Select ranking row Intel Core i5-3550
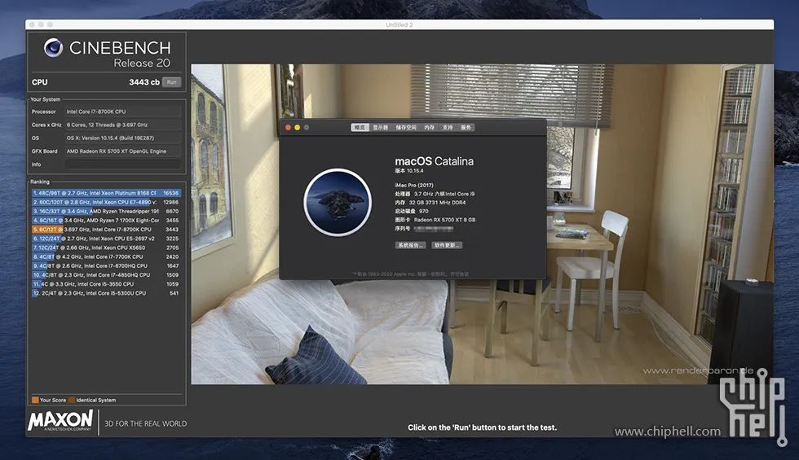The image size is (799, 460). click(x=106, y=284)
